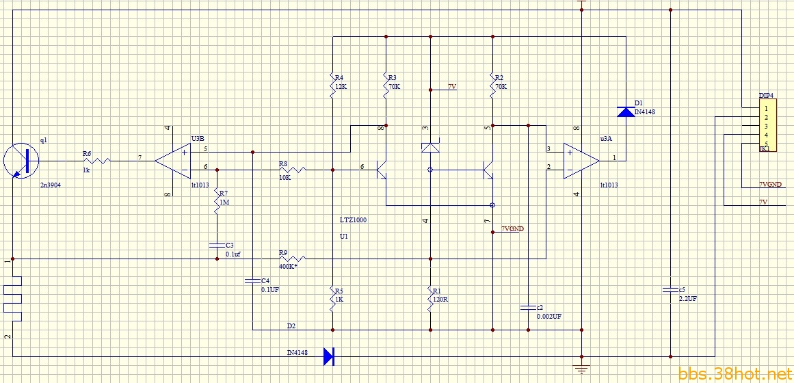Select the q1 2n3904 transistor symbol
794x383 pixels.
coord(21,161)
